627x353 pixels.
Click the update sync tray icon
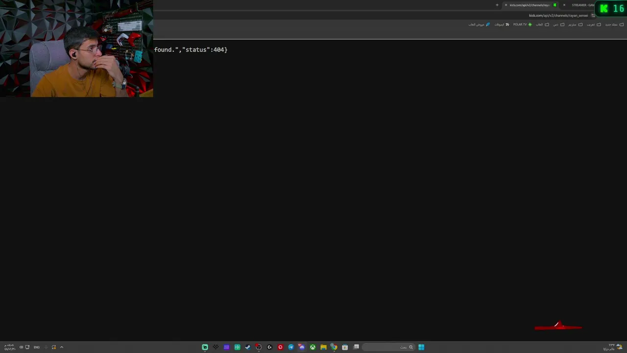(54, 347)
